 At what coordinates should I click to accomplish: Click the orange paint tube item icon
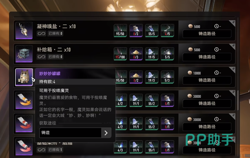point(24,100)
